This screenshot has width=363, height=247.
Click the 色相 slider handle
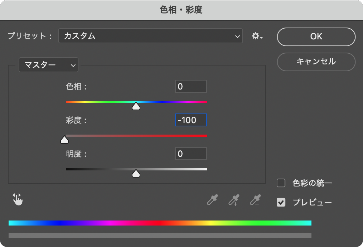(x=136, y=106)
